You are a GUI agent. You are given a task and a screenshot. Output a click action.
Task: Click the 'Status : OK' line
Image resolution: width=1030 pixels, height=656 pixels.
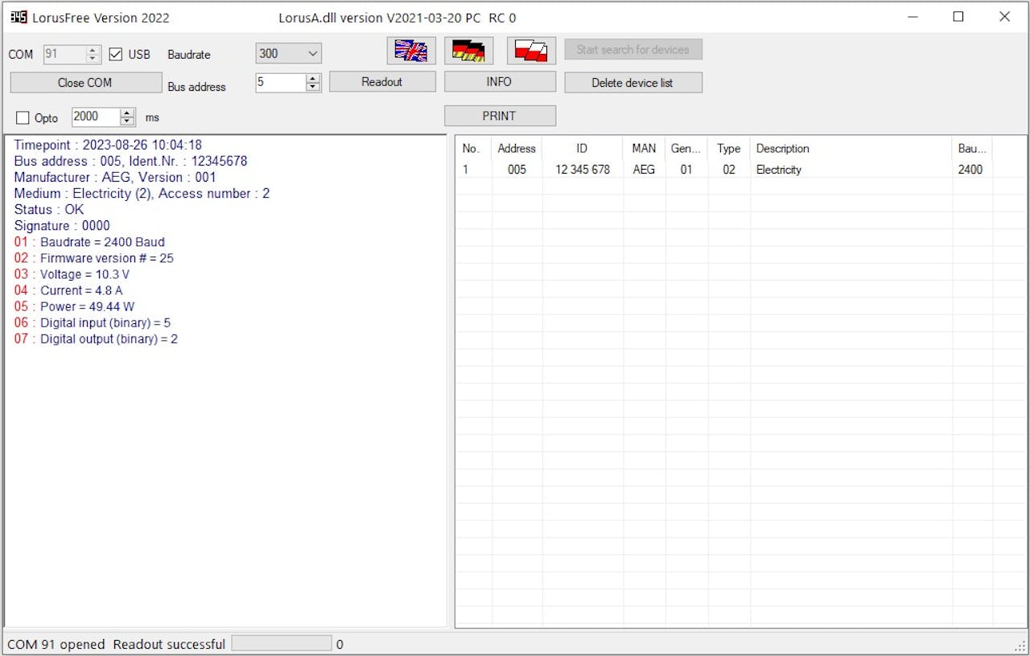point(49,210)
